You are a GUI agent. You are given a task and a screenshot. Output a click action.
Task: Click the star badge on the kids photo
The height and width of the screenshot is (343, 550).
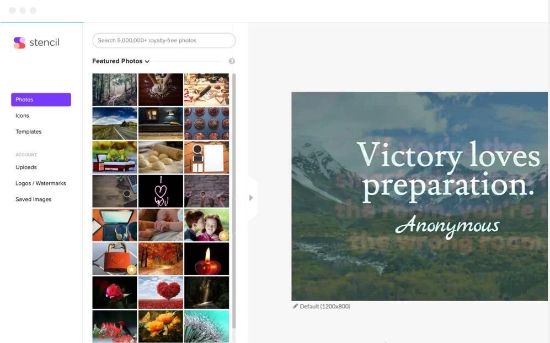pyautogui.click(x=223, y=236)
